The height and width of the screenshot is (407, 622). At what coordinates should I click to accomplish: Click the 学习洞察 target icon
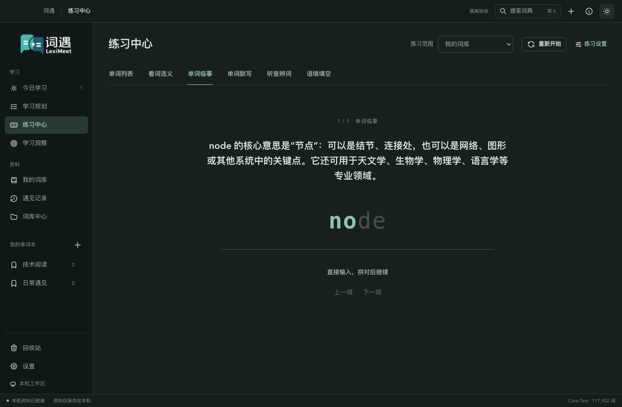[14, 143]
